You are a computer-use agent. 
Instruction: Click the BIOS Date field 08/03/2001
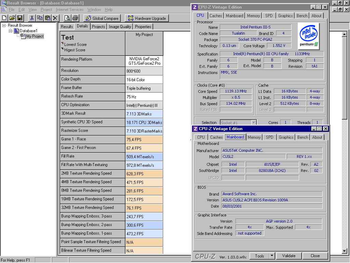pyautogui.click(x=272, y=206)
